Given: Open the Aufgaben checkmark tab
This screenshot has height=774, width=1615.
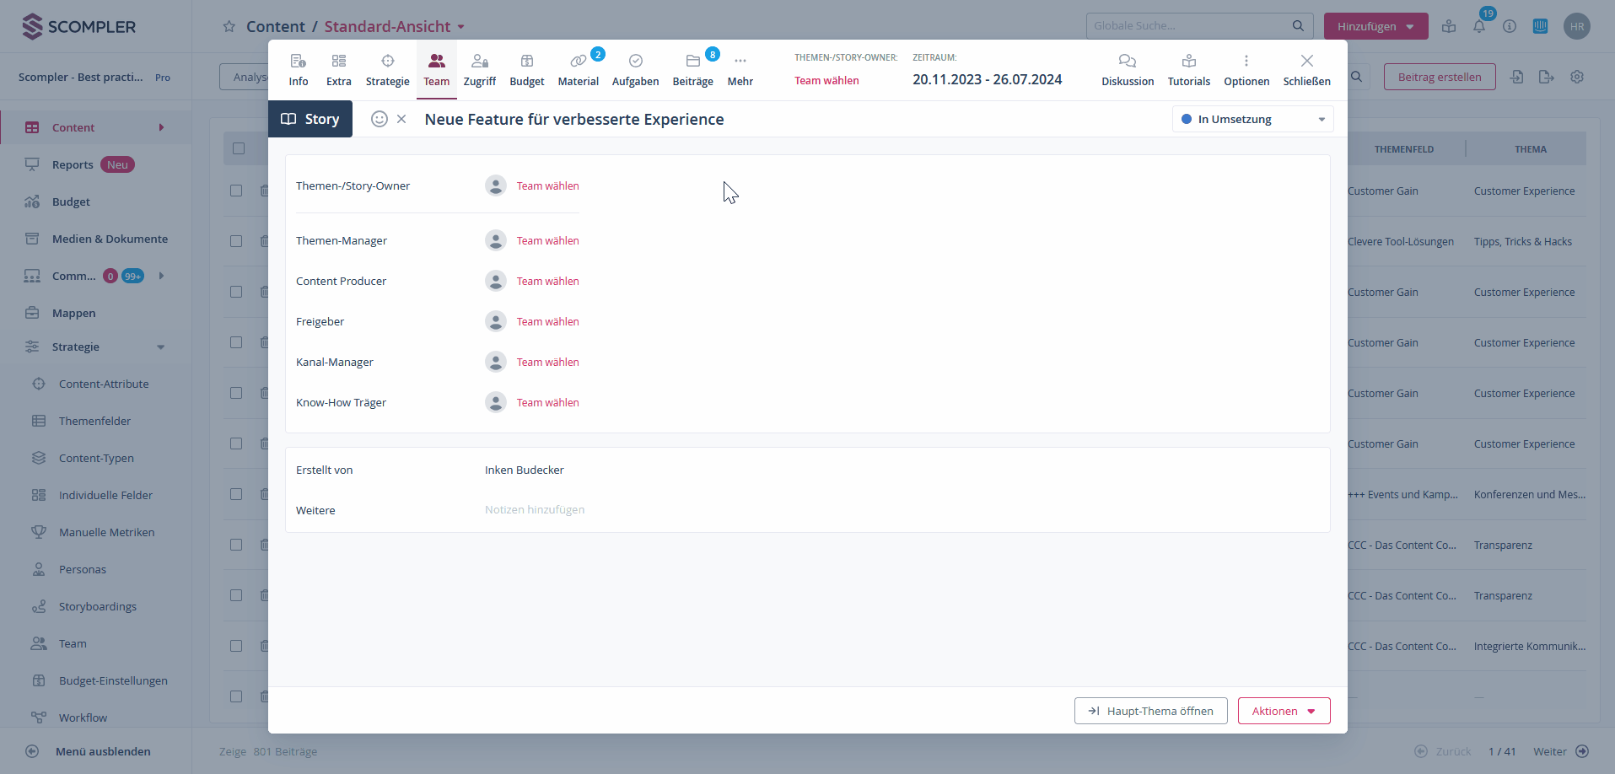Looking at the screenshot, I should (x=635, y=69).
